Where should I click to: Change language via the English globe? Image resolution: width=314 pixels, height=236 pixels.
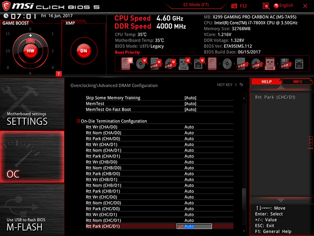(284, 6)
